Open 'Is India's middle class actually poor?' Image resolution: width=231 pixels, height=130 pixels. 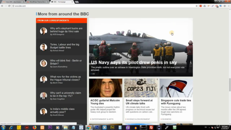point(62,110)
